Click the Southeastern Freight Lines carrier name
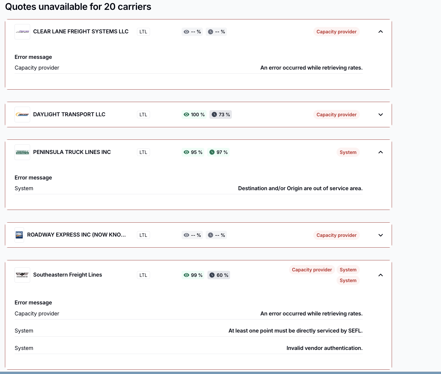The height and width of the screenshot is (374, 441). 68,275
